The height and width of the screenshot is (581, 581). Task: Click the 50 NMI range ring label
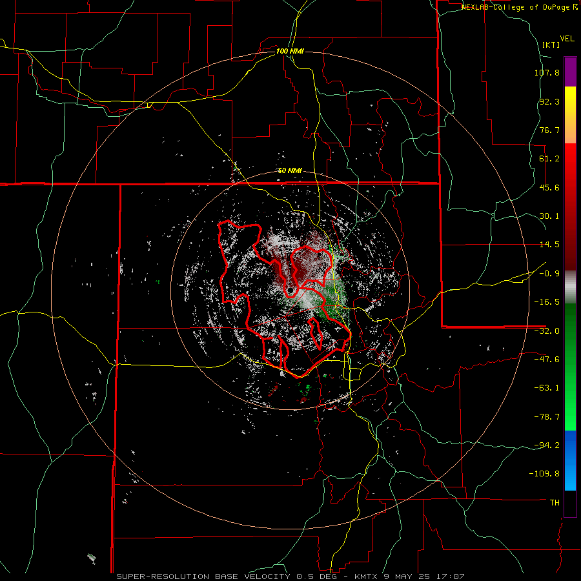tap(290, 171)
